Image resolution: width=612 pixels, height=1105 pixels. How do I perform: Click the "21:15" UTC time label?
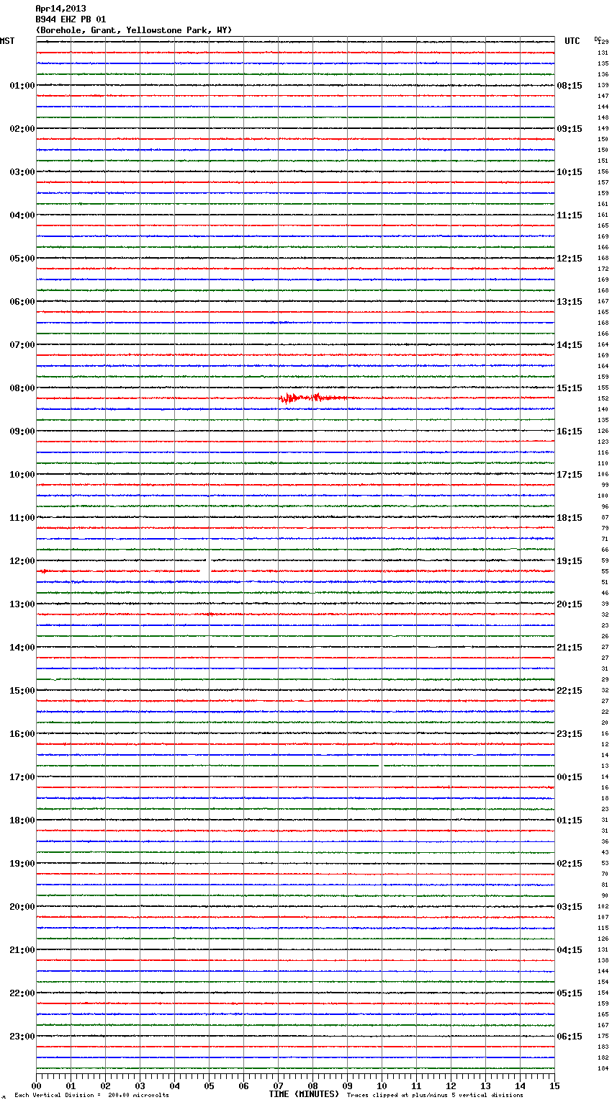pos(570,648)
